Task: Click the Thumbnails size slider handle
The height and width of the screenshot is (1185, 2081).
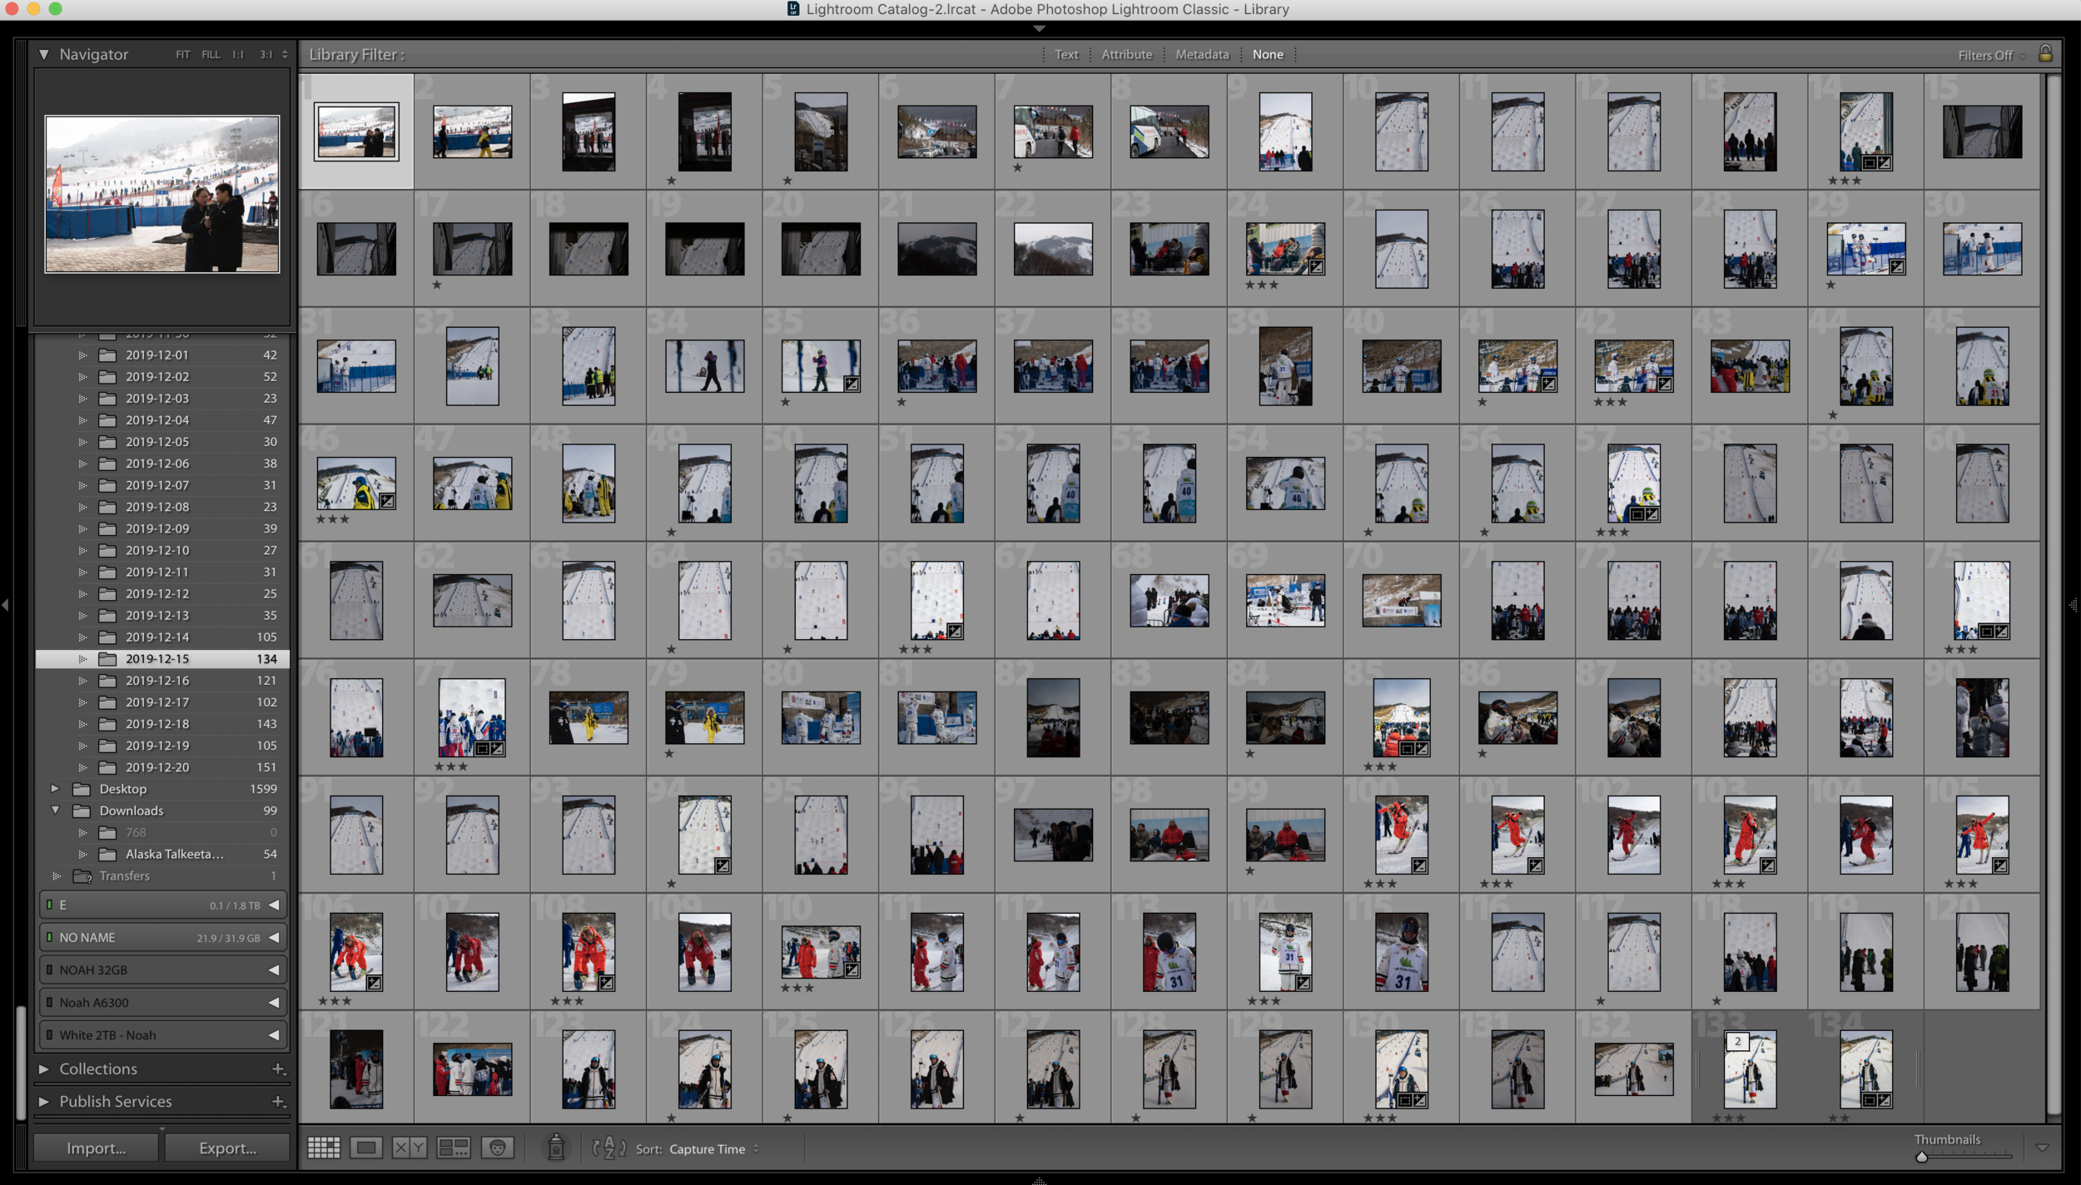Action: (x=1922, y=1157)
